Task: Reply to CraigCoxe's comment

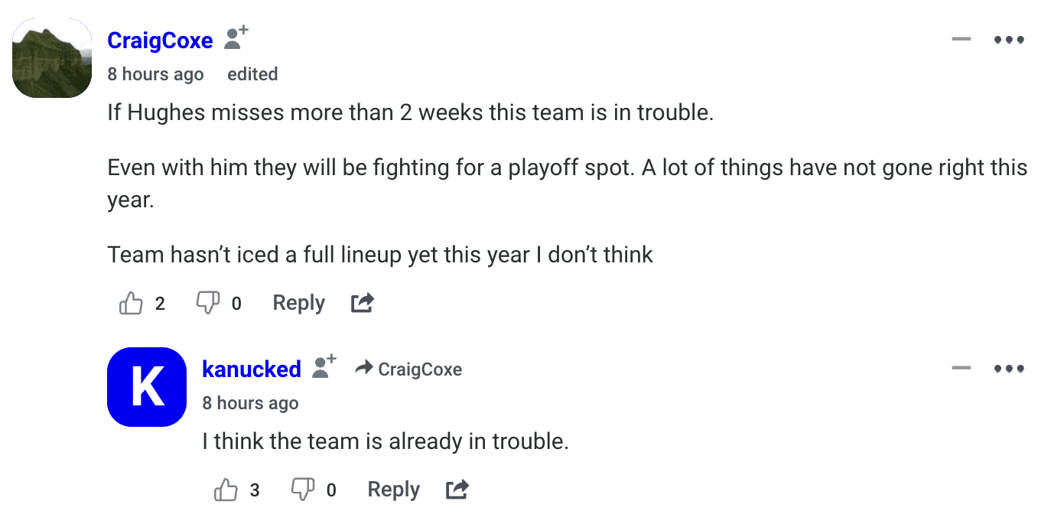Action: pos(298,304)
